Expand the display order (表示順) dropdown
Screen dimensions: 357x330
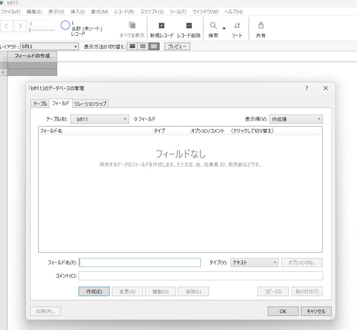click(x=296, y=119)
